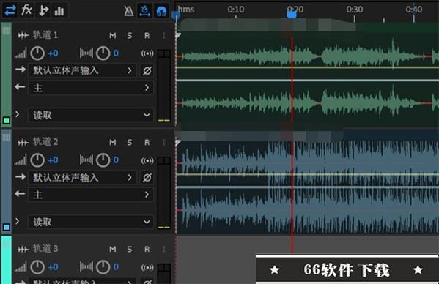Expand automation lanes chevron on 轨道 1
The width and height of the screenshot is (439, 284).
click(x=18, y=114)
